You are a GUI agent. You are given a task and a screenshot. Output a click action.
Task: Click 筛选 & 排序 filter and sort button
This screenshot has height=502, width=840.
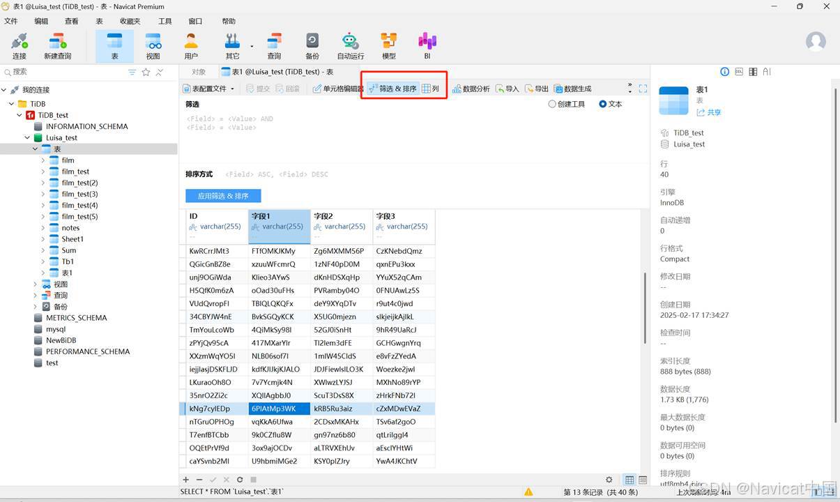click(x=392, y=89)
